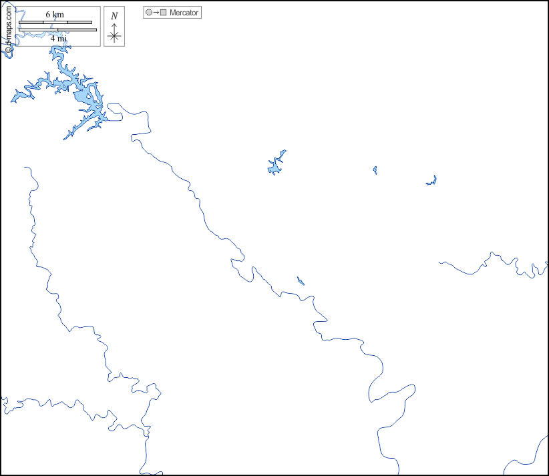Click the arrow between circle and square
549x476 pixels.
pos(156,13)
